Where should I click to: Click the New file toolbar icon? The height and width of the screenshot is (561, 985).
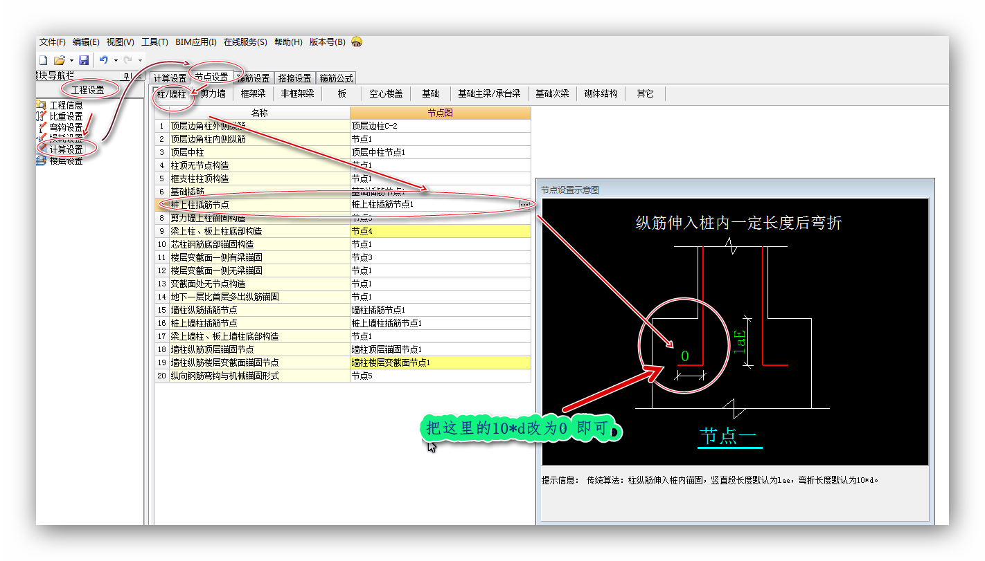click(x=43, y=61)
